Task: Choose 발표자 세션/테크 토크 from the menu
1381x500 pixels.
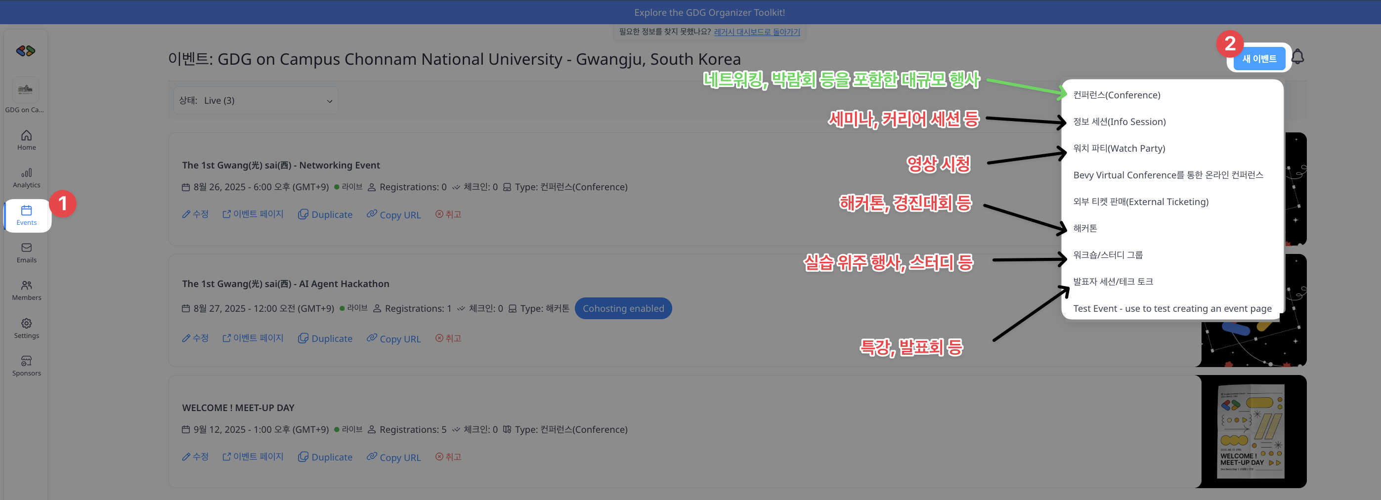Action: 1113,282
